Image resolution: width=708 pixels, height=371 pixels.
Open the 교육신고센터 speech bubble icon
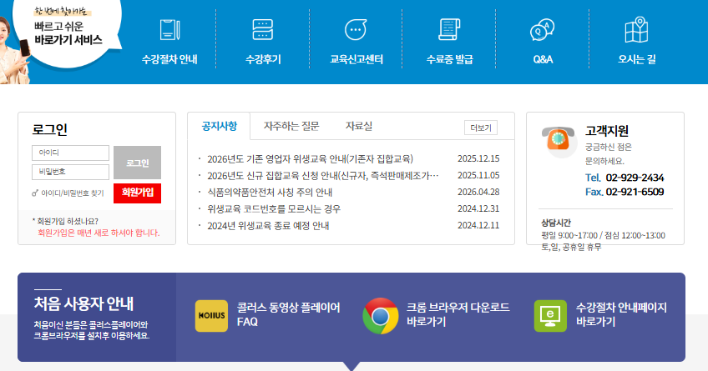click(x=356, y=30)
